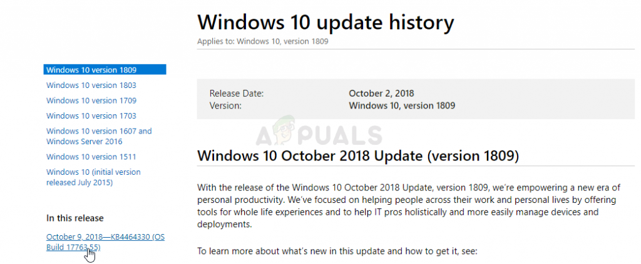Select Windows 10 version 1809 in sidebar
641x264 pixels.
click(x=91, y=70)
